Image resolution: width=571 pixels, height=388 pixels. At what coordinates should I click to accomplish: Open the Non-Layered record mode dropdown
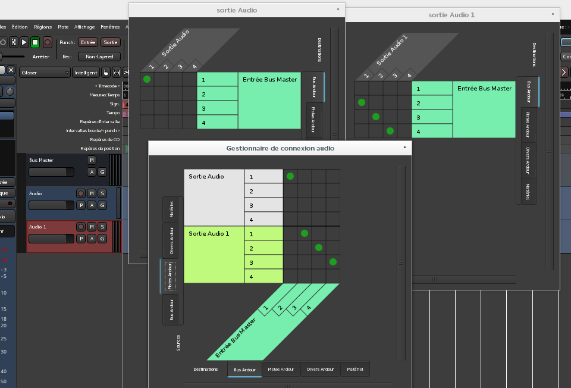pos(99,57)
